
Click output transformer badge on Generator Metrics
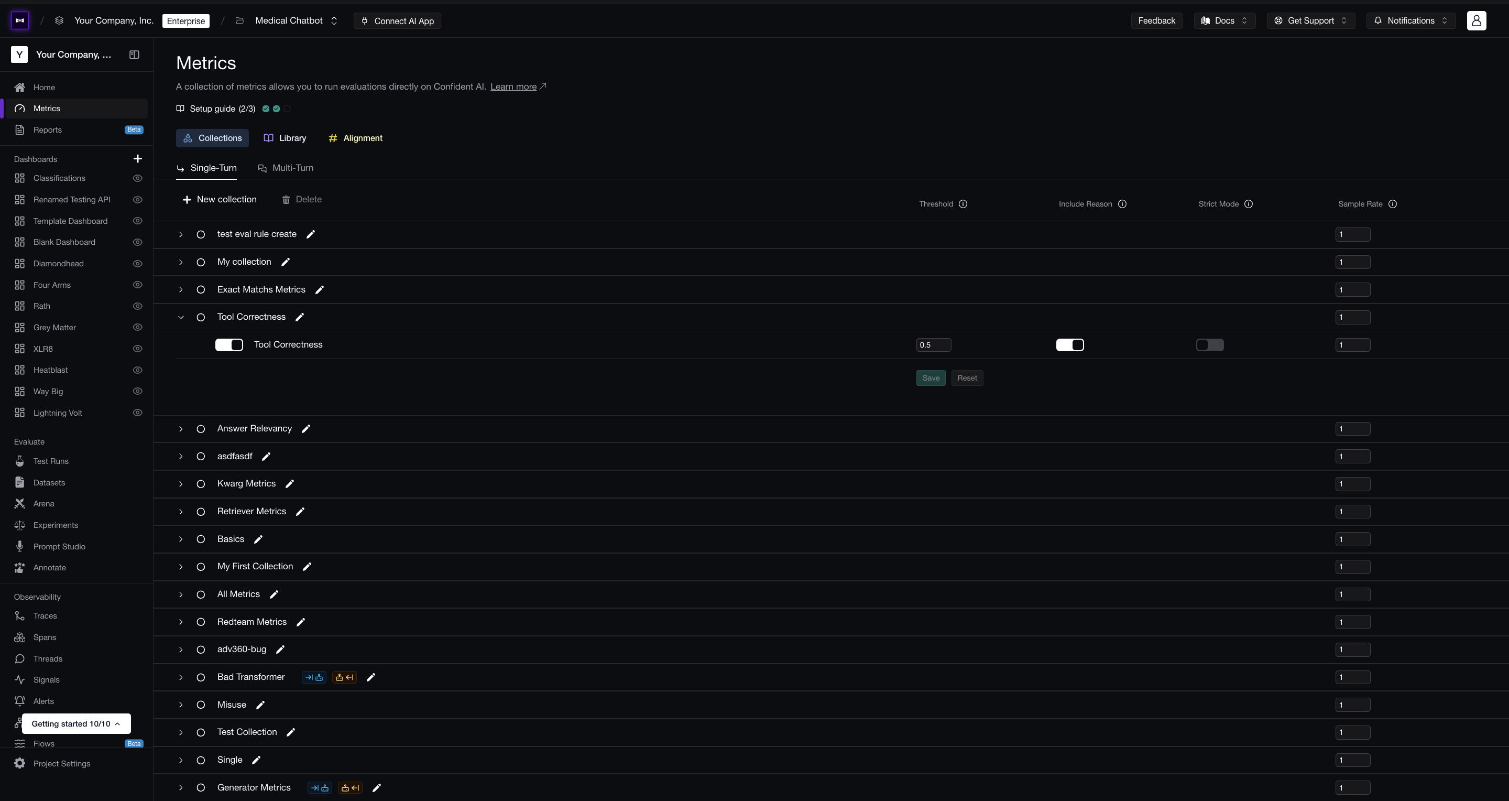[351, 787]
